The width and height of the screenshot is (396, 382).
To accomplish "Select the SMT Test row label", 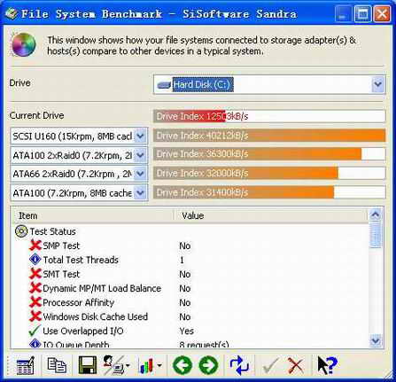I will 61,274.
